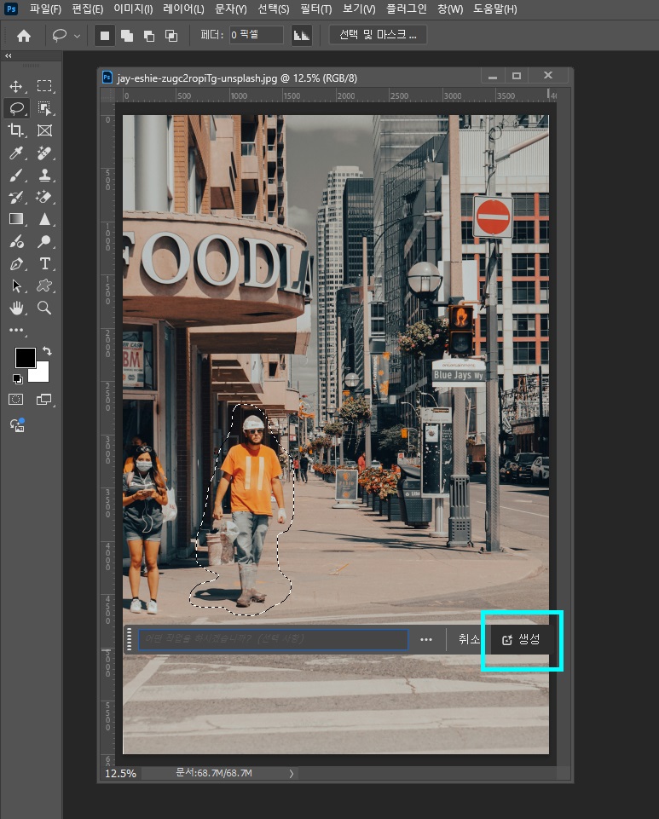Open the 플러그인 menu
Viewport: 659px width, 819px height.
coord(406,9)
